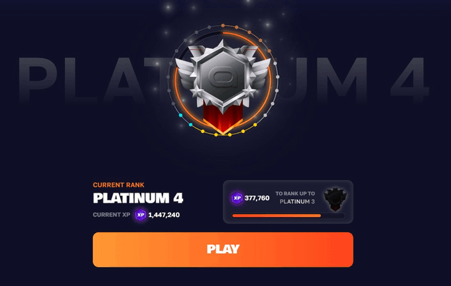Click the CURRENT XP gray label
Image resolution: width=451 pixels, height=286 pixels.
coord(111,215)
